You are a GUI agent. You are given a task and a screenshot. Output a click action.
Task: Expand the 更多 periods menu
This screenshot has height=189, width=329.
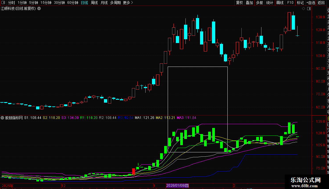click(128, 3)
